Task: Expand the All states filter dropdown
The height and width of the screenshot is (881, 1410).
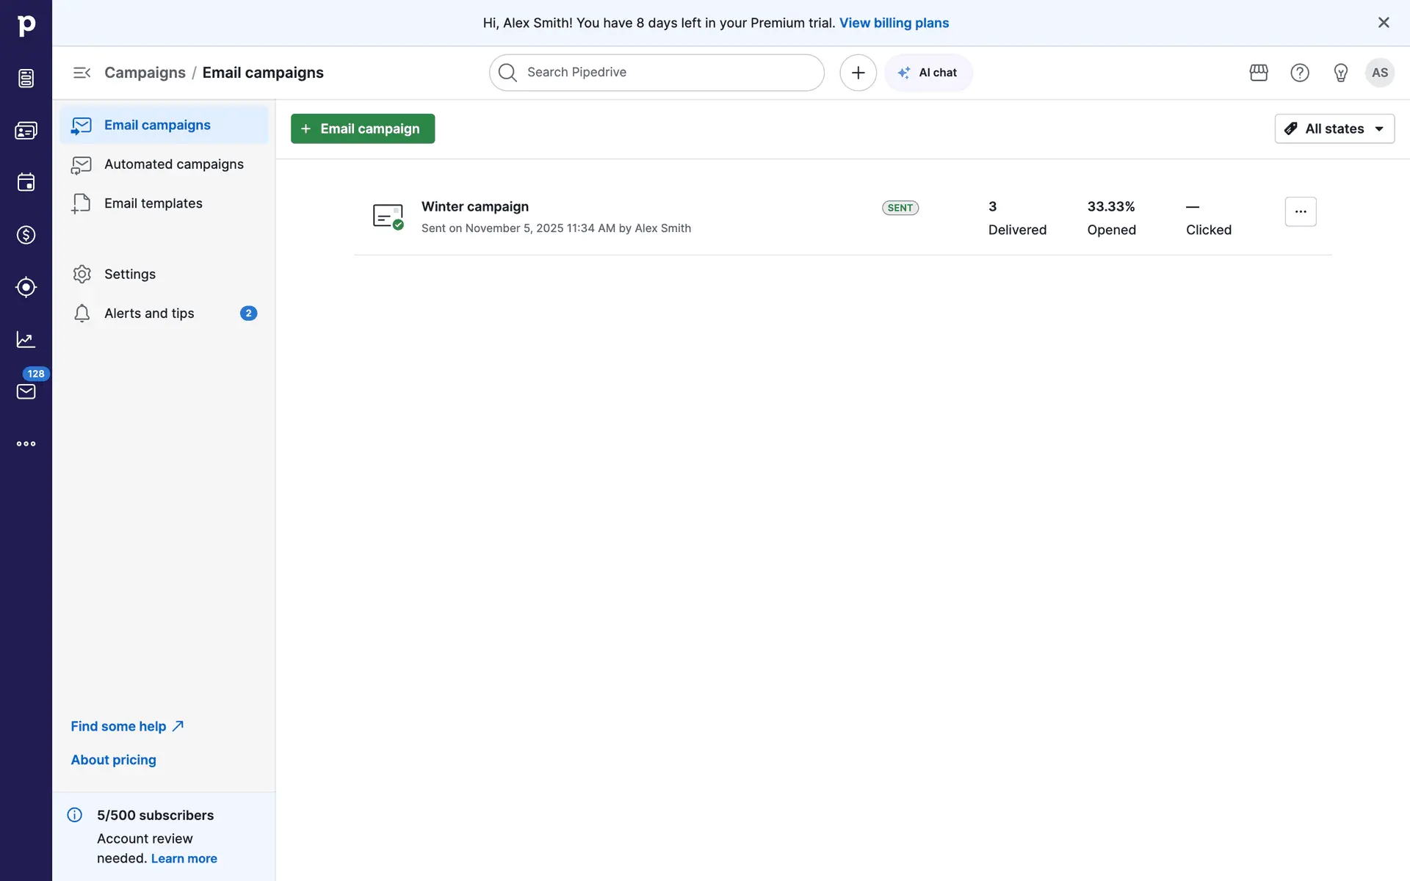Action: (x=1334, y=128)
